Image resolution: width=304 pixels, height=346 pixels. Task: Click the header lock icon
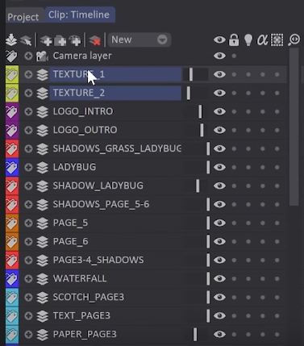[x=234, y=40]
